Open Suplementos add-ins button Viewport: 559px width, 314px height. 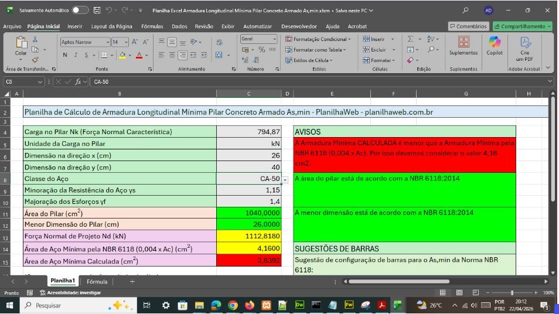click(463, 45)
